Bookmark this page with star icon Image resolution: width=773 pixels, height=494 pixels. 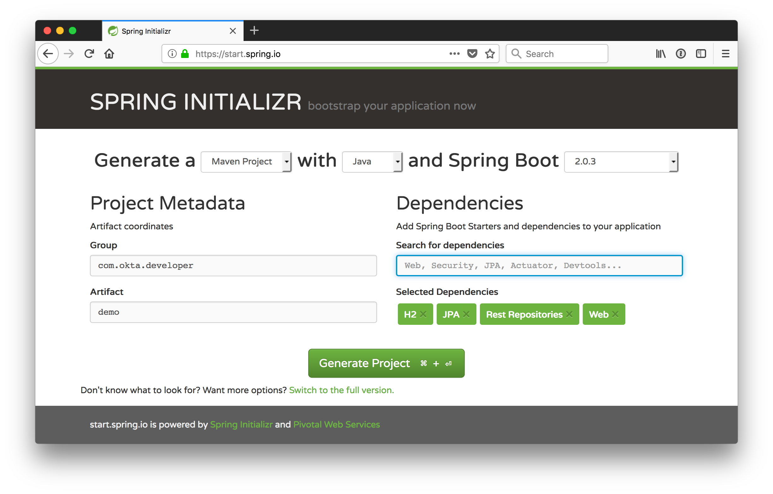tap(490, 54)
